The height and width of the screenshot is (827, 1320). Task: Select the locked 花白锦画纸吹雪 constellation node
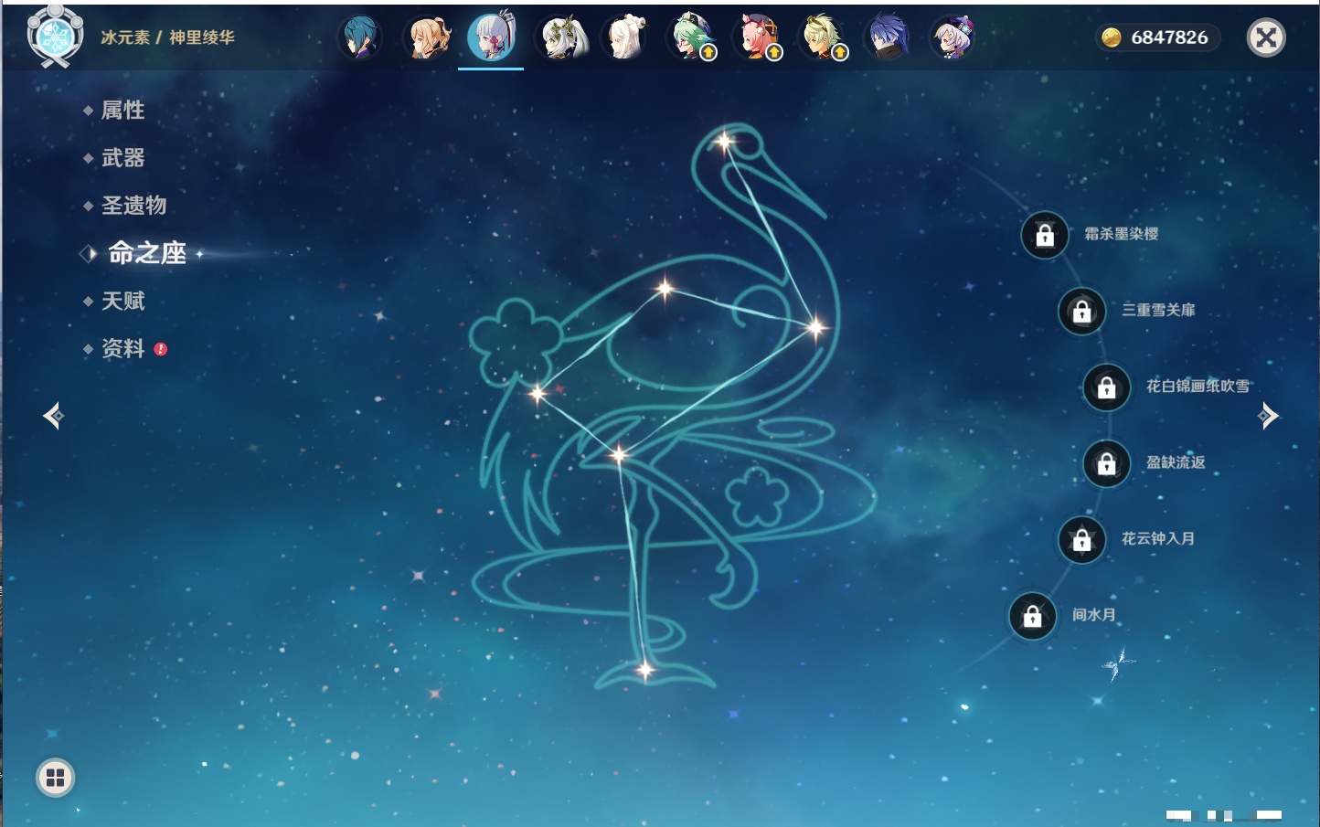click(1106, 387)
